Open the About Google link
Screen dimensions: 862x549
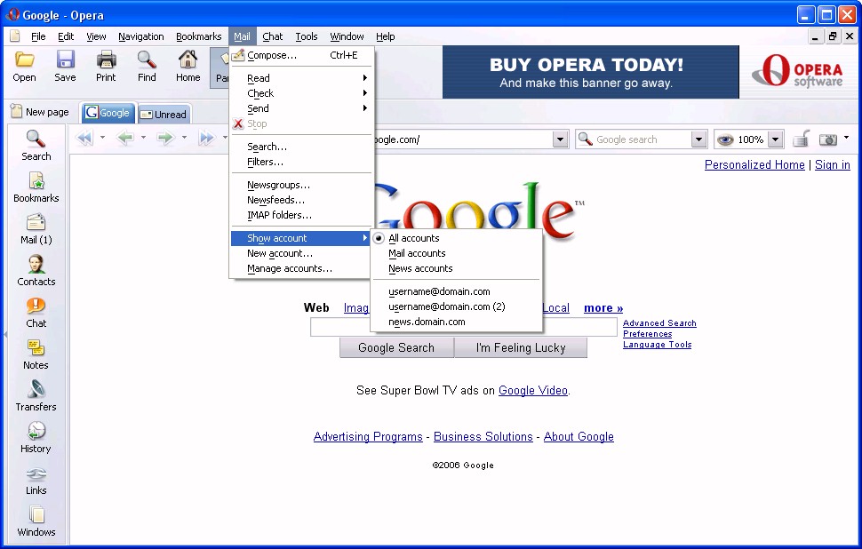[x=579, y=437]
